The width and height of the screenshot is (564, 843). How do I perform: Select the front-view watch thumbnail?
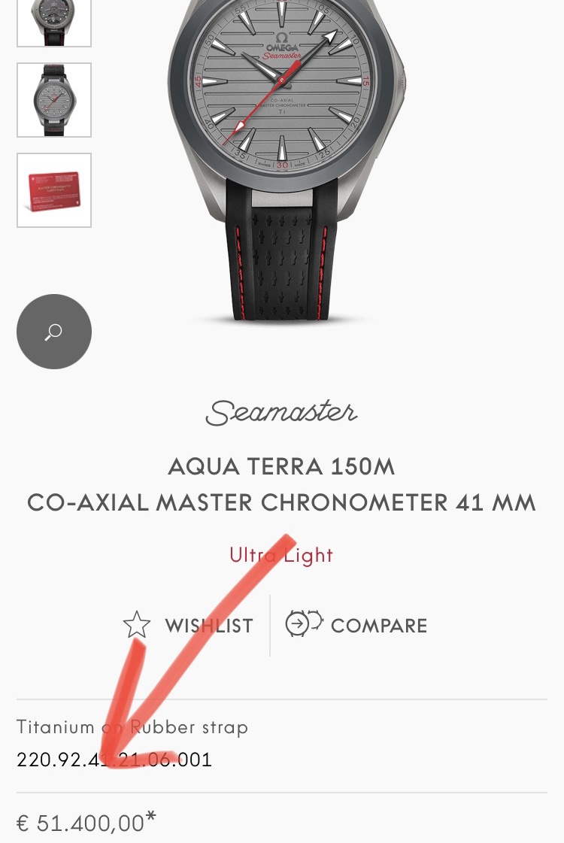[53, 99]
